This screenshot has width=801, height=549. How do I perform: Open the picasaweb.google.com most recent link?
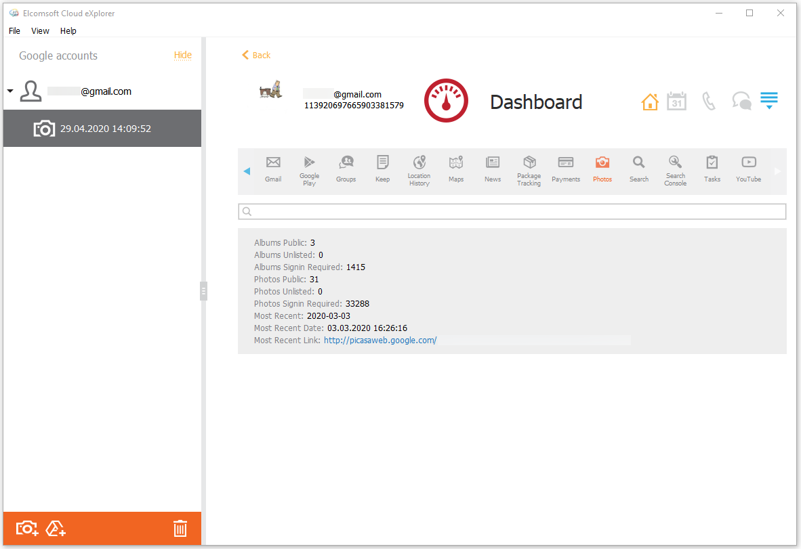coord(379,341)
